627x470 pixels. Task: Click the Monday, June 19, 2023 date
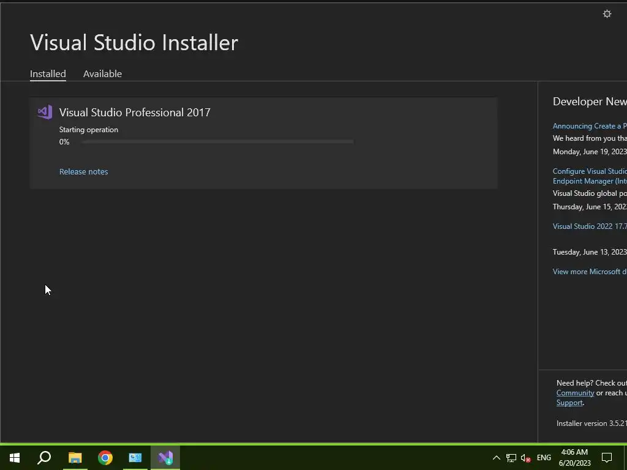[x=590, y=152]
